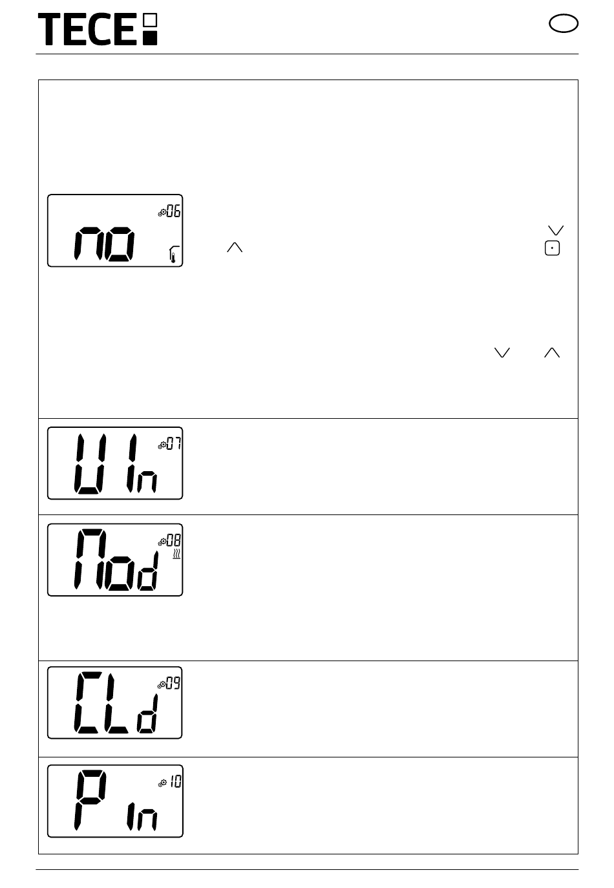Click the gear symbol next to parameter 10

click(162, 783)
